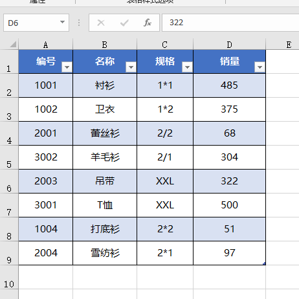Select cell containing 375
Viewport: 299px width, 299px height.
(230, 109)
